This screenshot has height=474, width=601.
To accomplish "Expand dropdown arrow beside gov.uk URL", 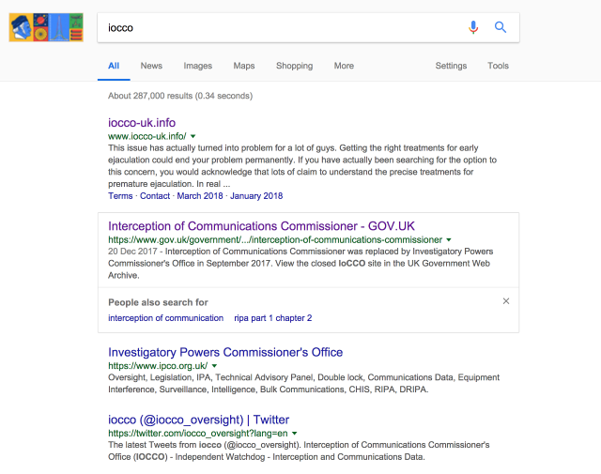I will 449,240.
